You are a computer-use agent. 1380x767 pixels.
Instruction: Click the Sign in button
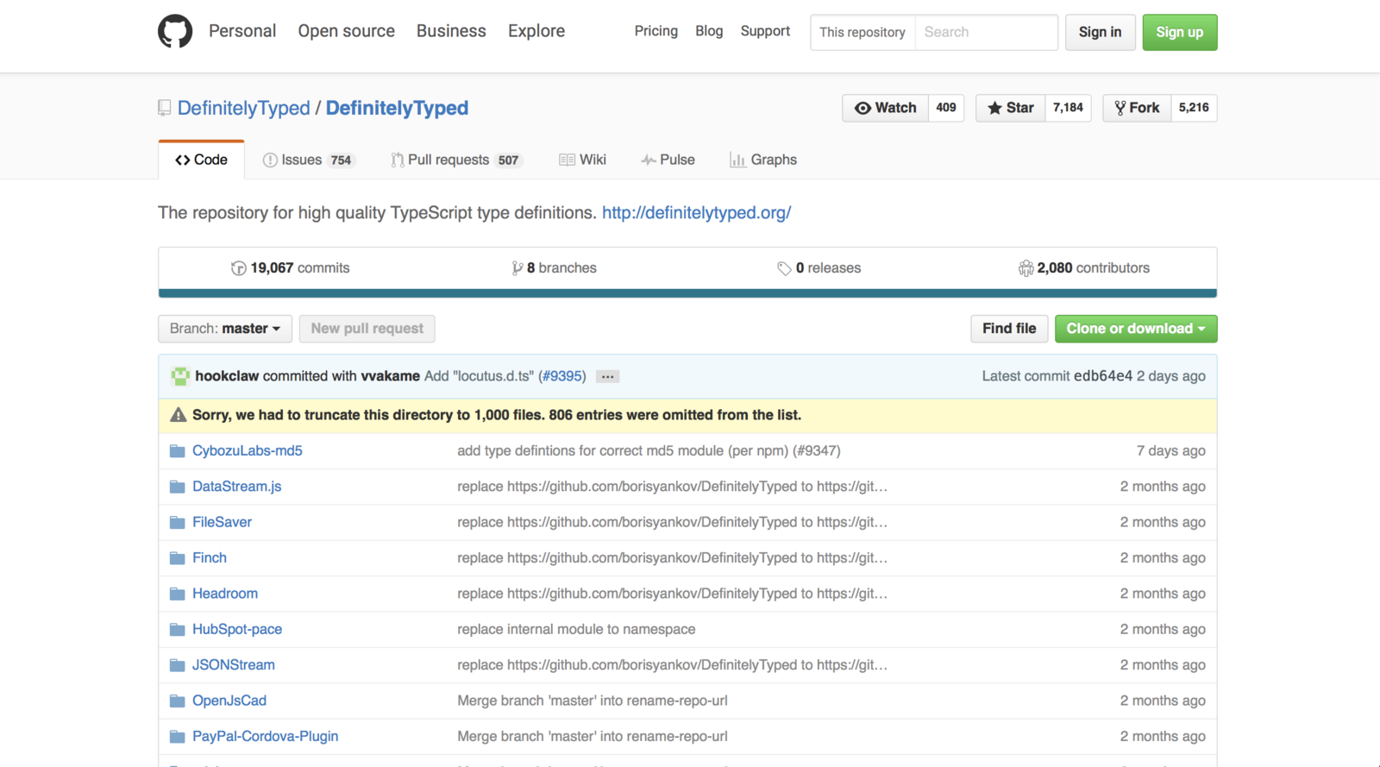(x=1101, y=32)
